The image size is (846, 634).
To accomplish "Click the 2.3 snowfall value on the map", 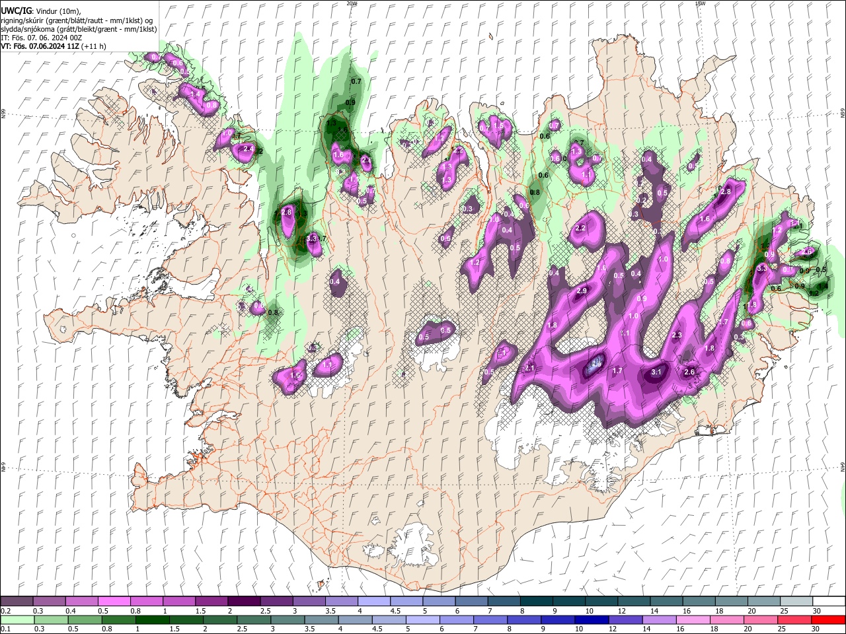I will point(676,335).
